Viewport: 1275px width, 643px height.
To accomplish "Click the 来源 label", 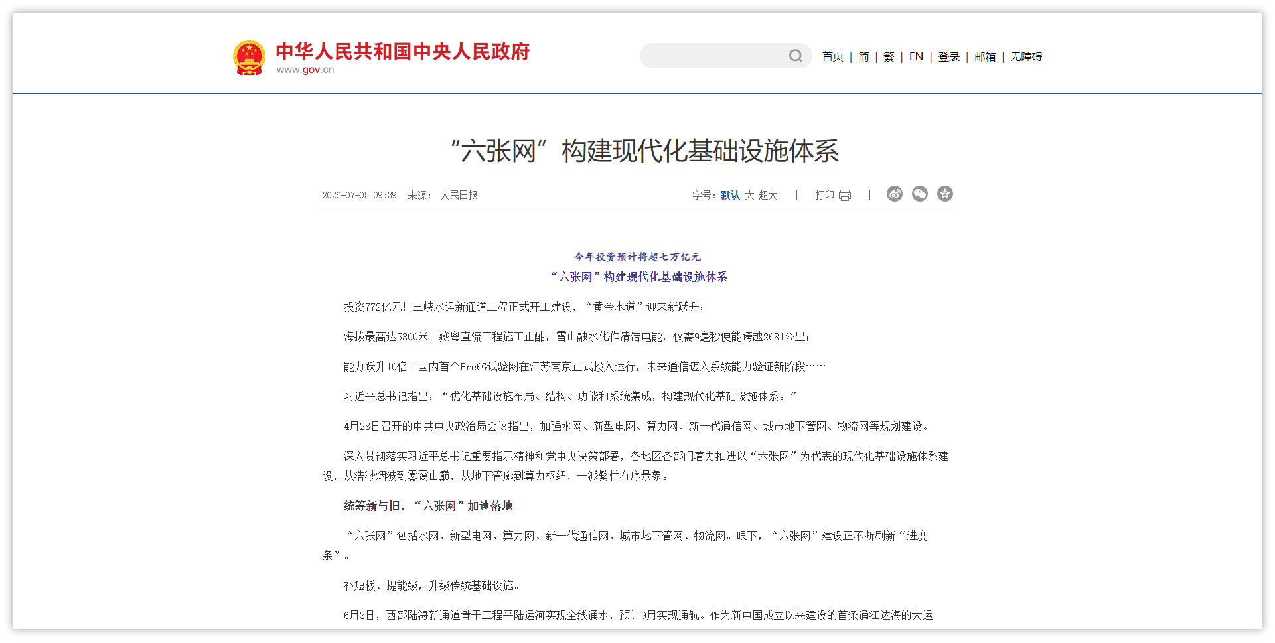I will [419, 195].
